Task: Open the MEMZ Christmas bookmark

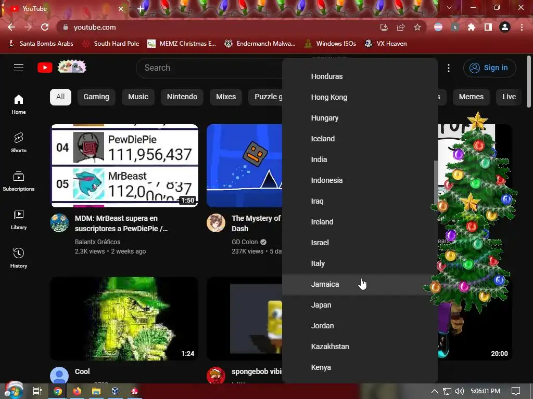Action: click(x=182, y=44)
